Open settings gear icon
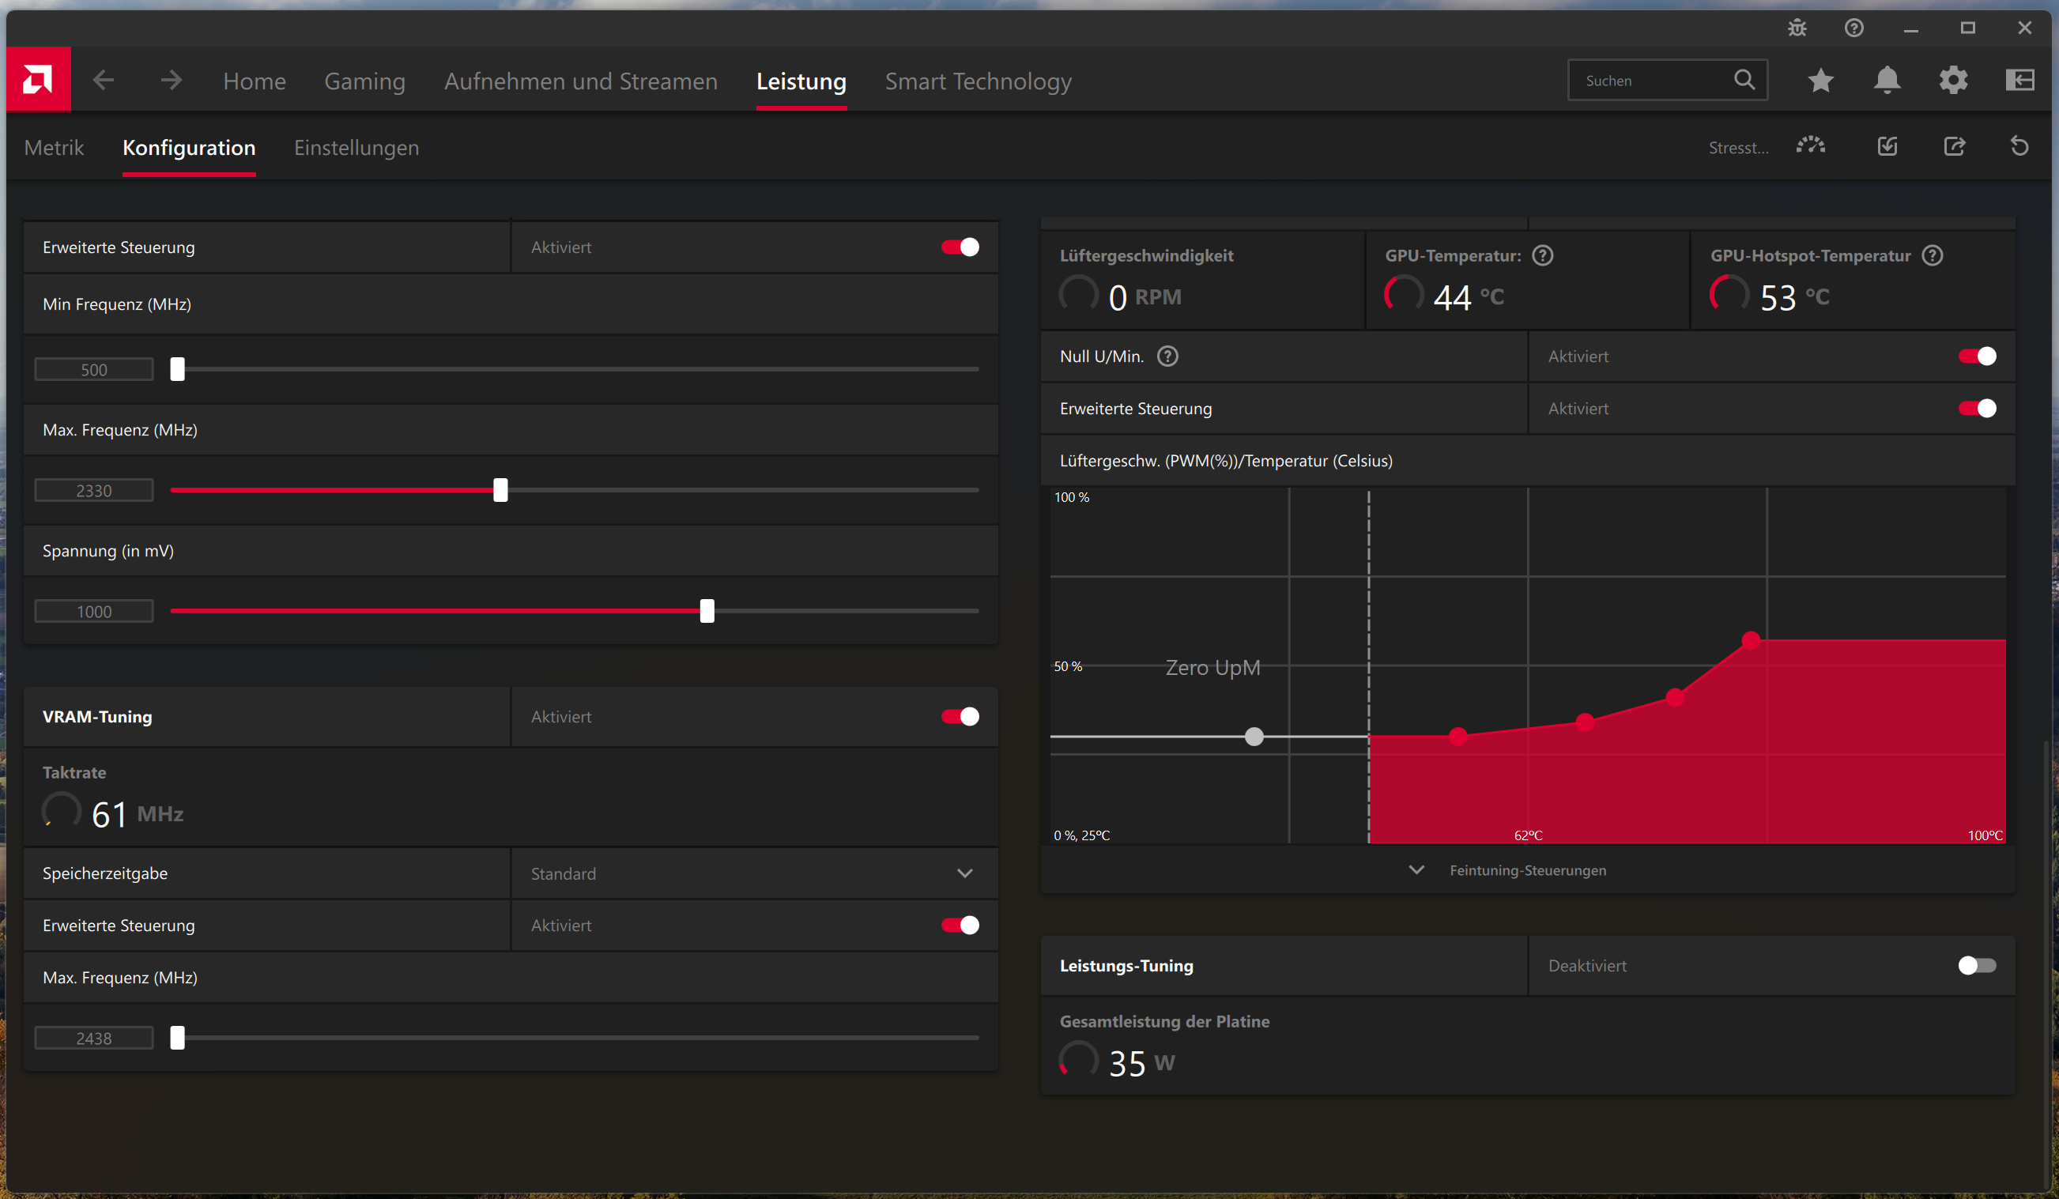This screenshot has height=1199, width=2059. [1953, 80]
